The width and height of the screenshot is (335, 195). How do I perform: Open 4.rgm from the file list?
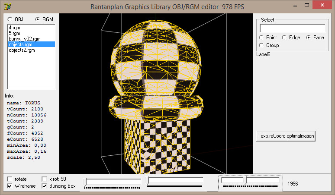click(14, 27)
